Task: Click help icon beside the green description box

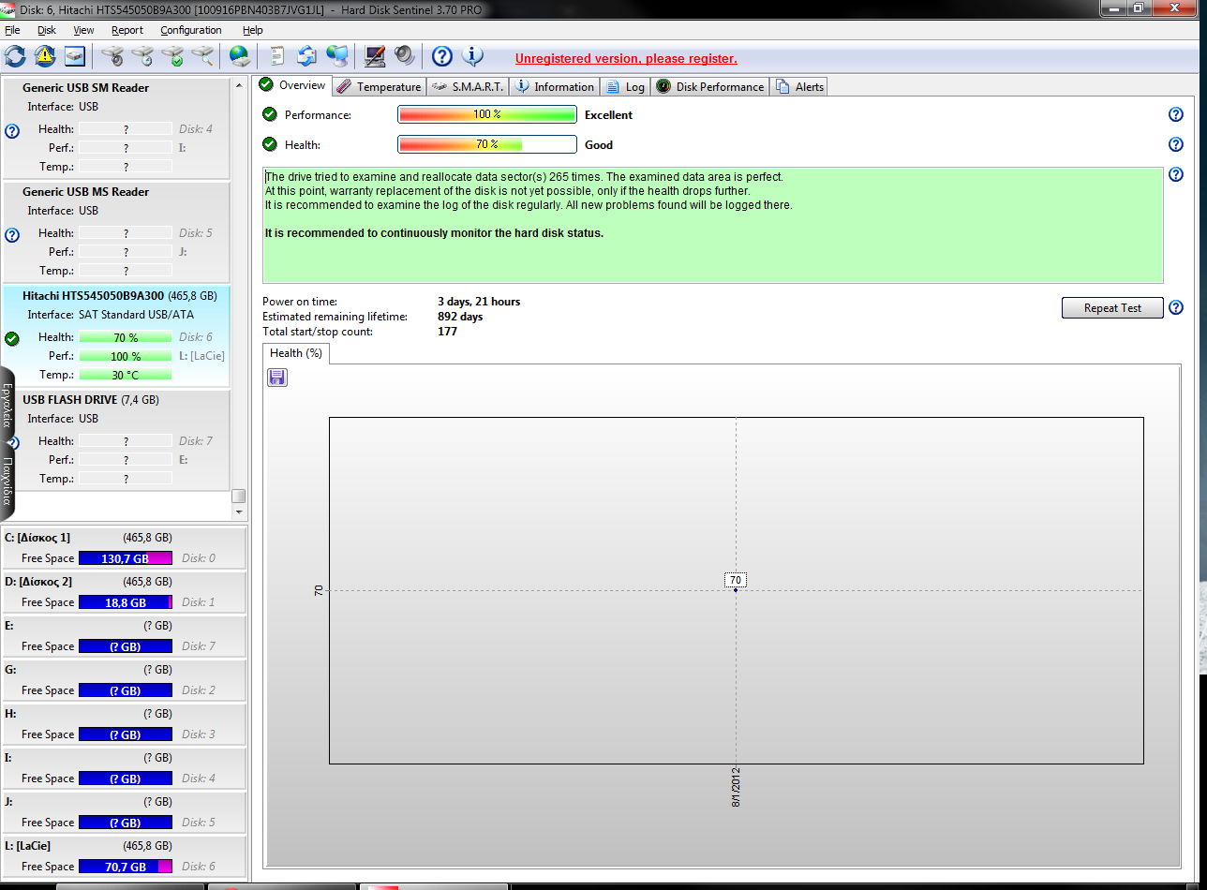Action: coord(1176,174)
